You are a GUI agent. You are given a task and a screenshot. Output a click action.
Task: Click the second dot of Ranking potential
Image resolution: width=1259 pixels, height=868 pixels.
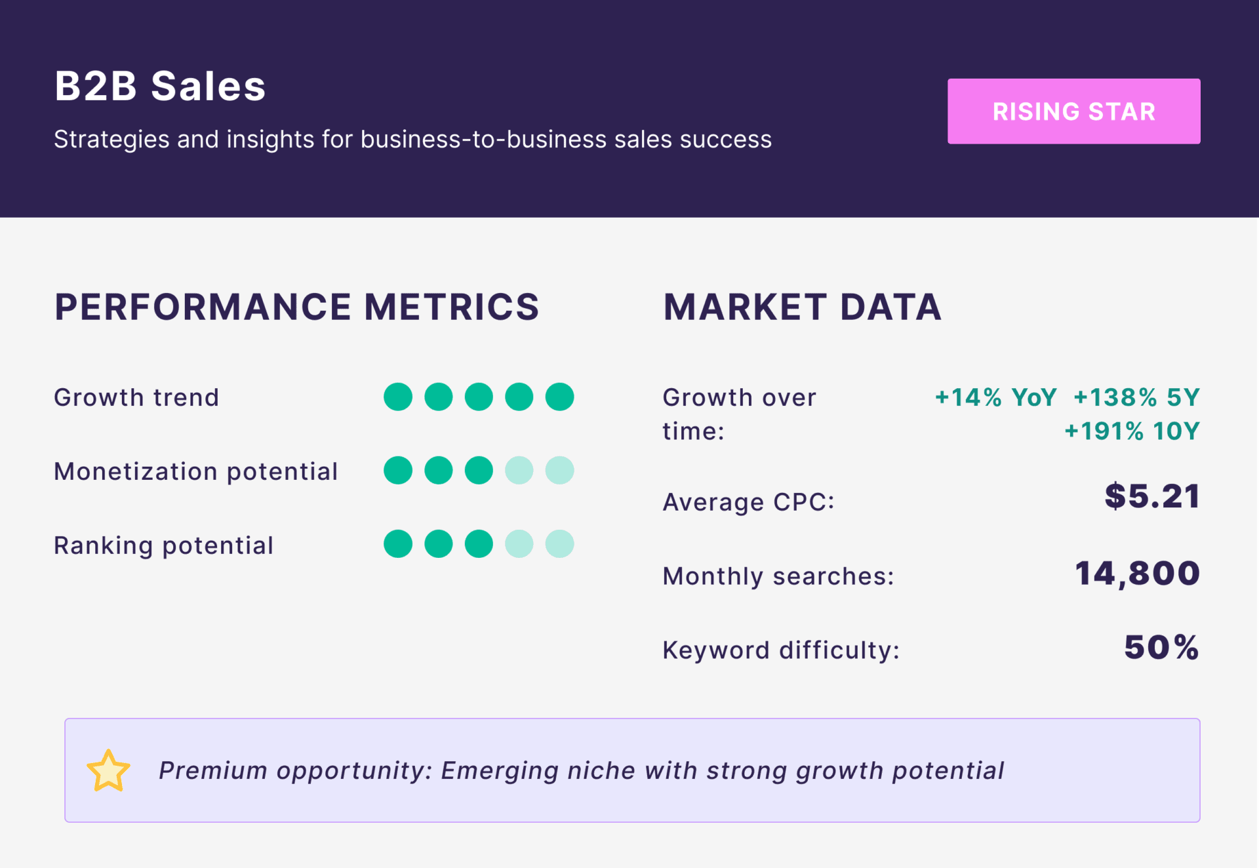(x=439, y=544)
